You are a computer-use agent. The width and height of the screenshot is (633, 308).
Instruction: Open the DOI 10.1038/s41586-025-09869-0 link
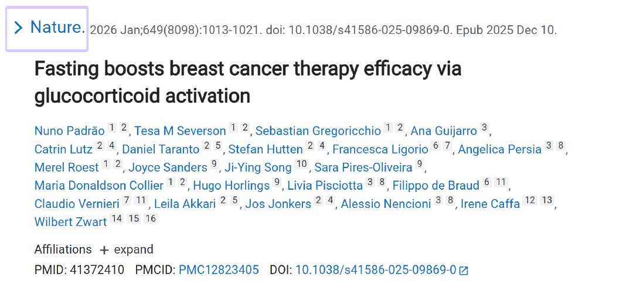point(375,270)
